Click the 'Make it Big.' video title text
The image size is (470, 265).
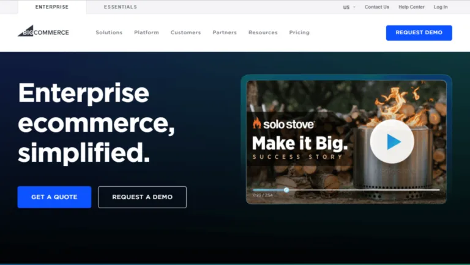(300, 143)
